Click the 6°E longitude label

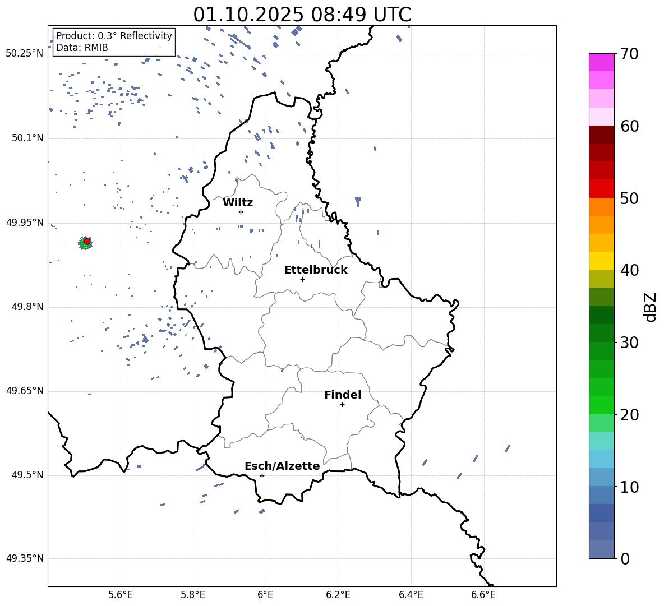pyautogui.click(x=265, y=595)
